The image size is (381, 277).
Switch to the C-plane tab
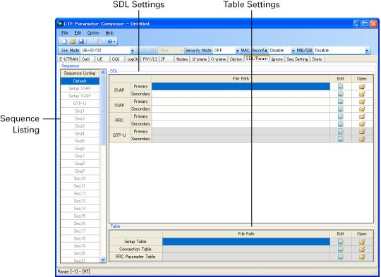click(218, 59)
